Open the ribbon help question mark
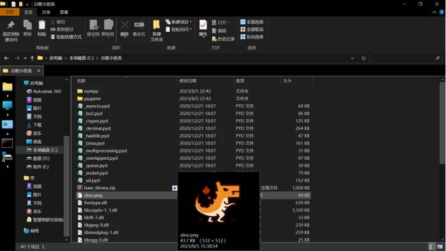The width and height of the screenshot is (446, 251). 442,12
